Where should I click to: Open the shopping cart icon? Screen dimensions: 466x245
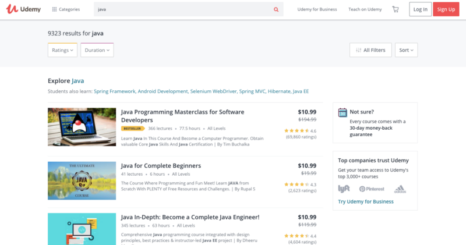[x=396, y=9]
